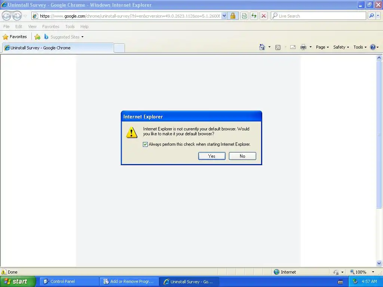Uncheck Always perform this check checkbox
The width and height of the screenshot is (383, 287).
[x=145, y=145]
